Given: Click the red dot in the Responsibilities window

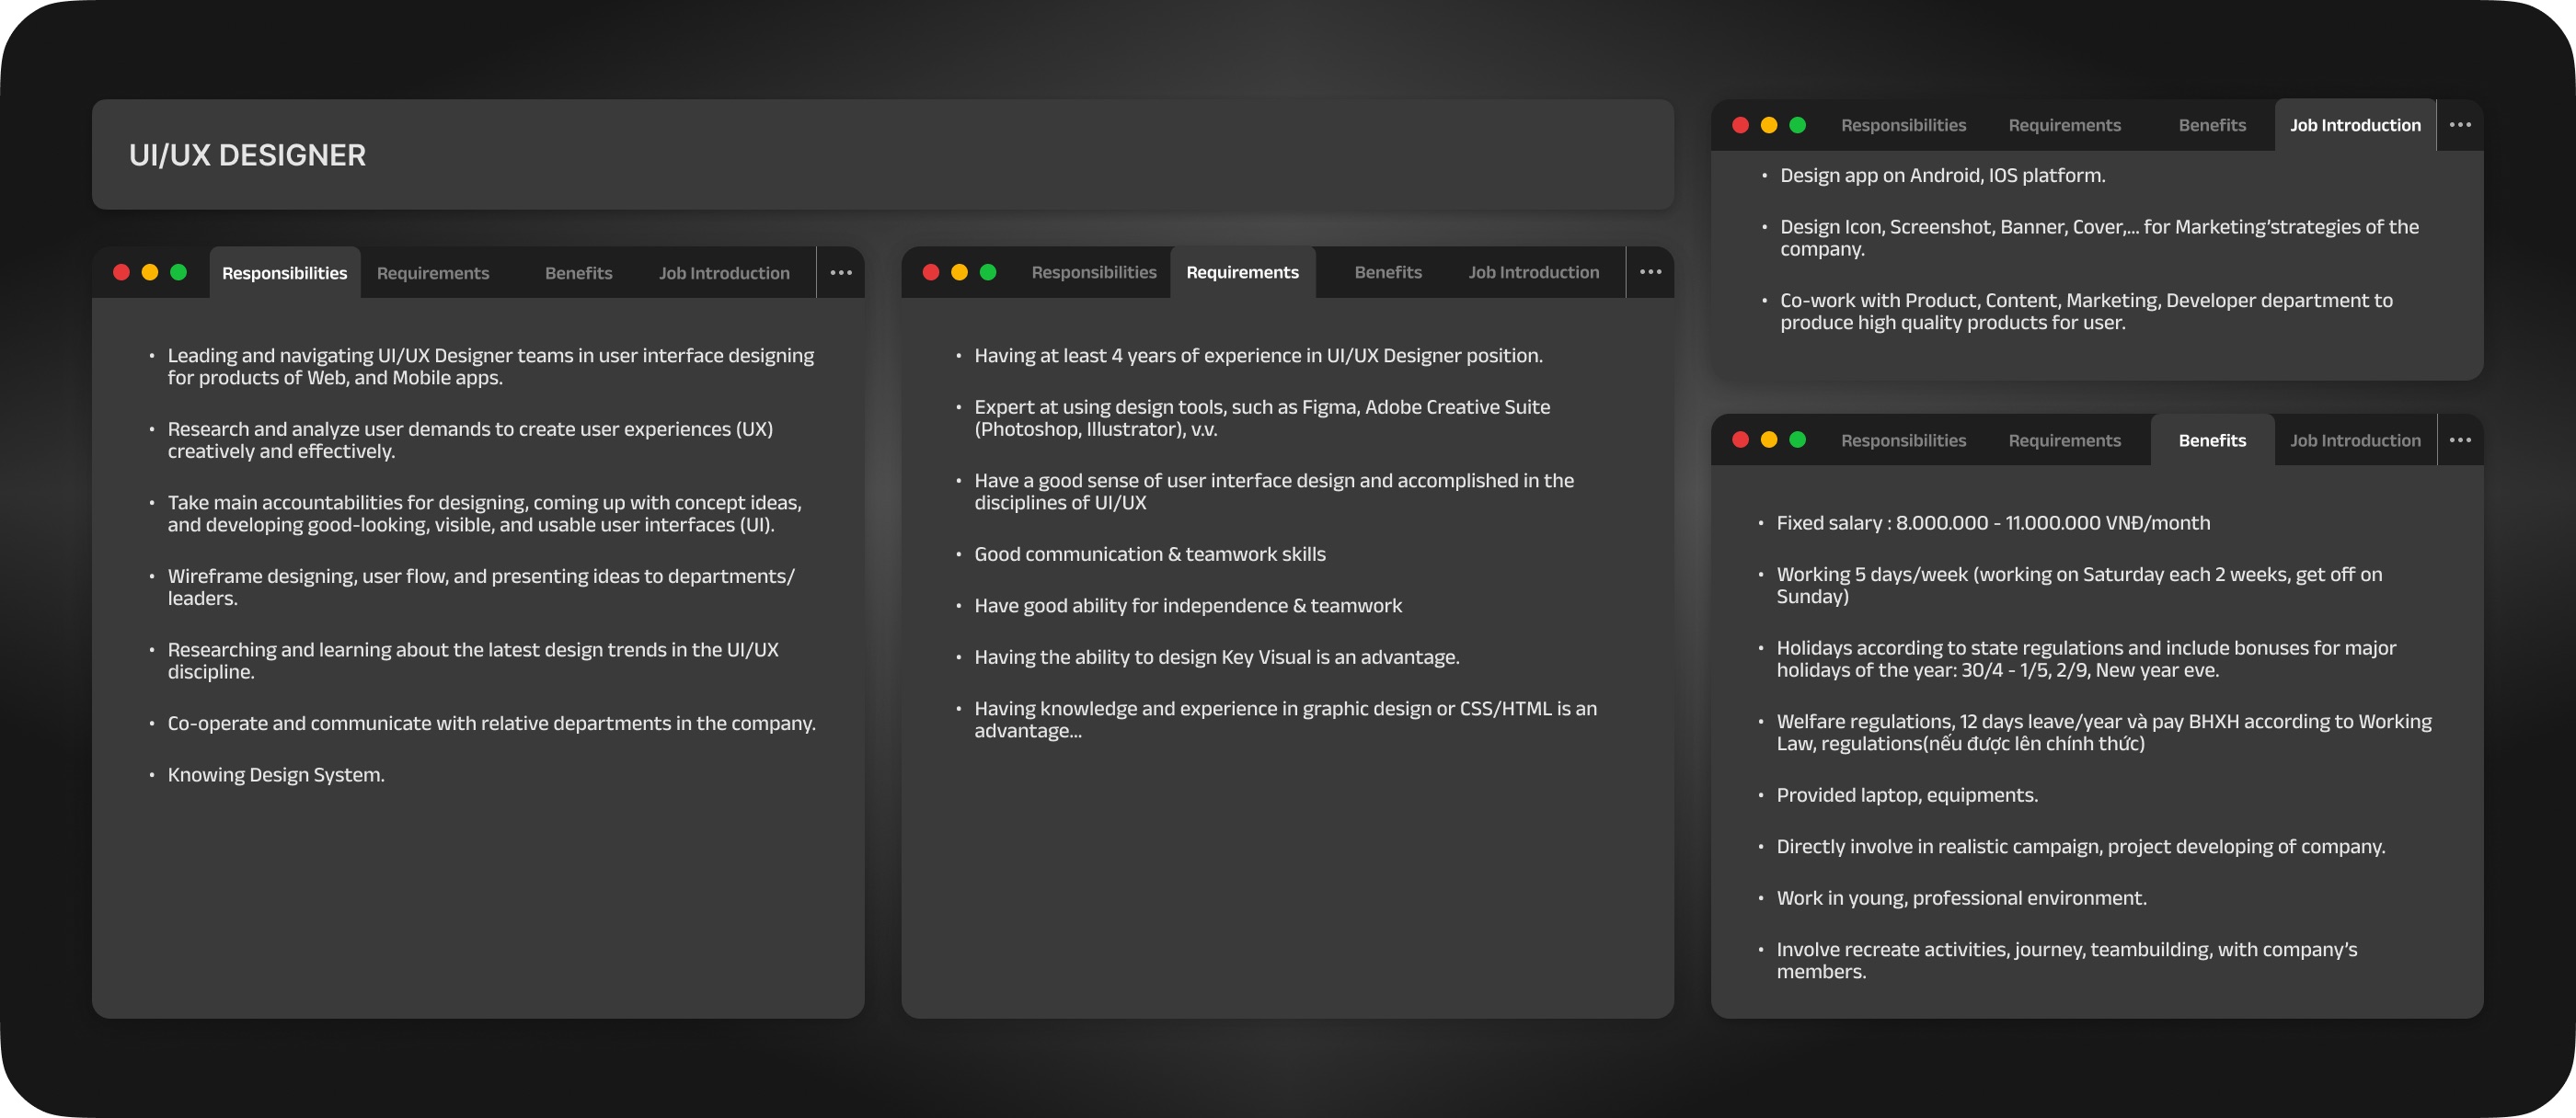Looking at the screenshot, I should [121, 273].
